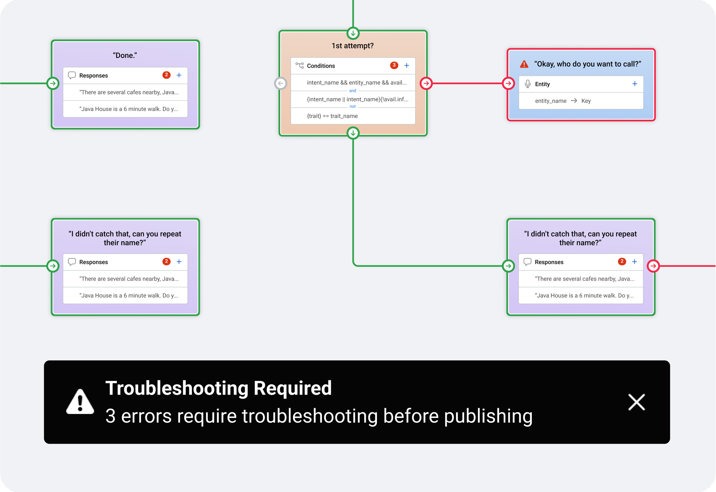
Task: Dismiss the Troubleshooting Required banner
Action: (x=636, y=402)
